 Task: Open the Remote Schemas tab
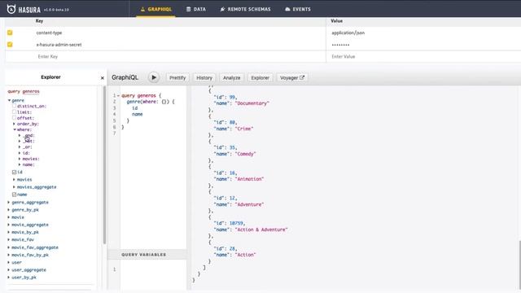245,9
